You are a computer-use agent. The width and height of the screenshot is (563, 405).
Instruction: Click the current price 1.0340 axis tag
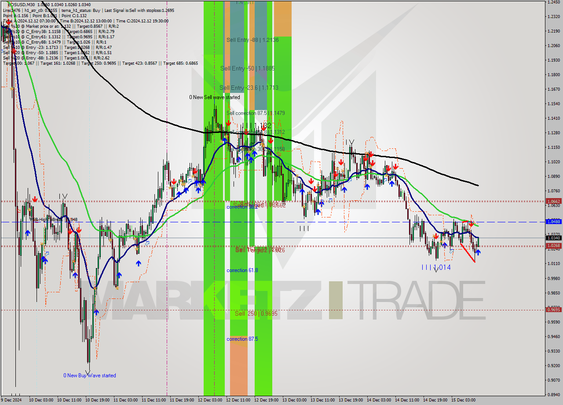tap(553, 238)
